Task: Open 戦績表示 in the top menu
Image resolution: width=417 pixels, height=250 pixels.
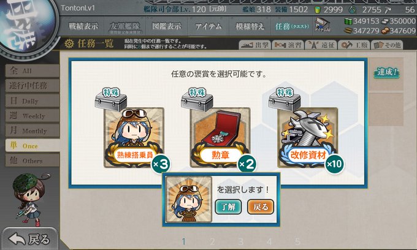Action: click(x=83, y=26)
